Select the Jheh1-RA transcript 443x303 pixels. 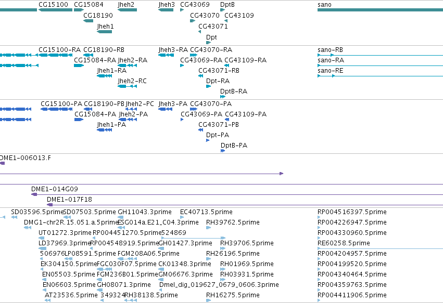click(104, 76)
